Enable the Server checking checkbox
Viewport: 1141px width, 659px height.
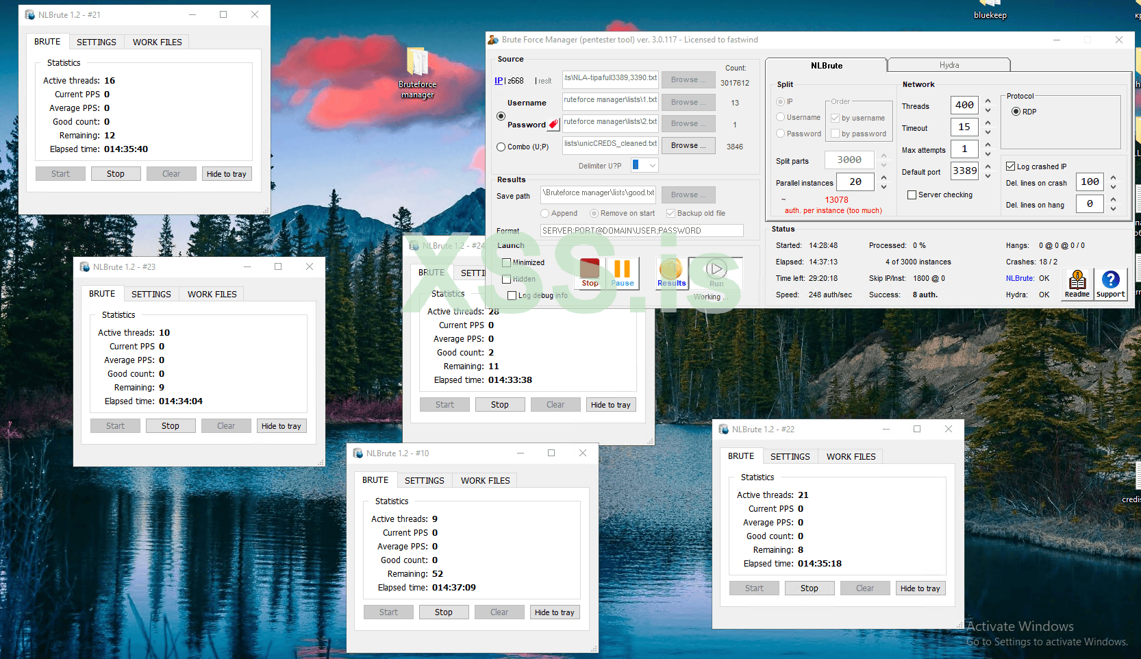(x=912, y=195)
